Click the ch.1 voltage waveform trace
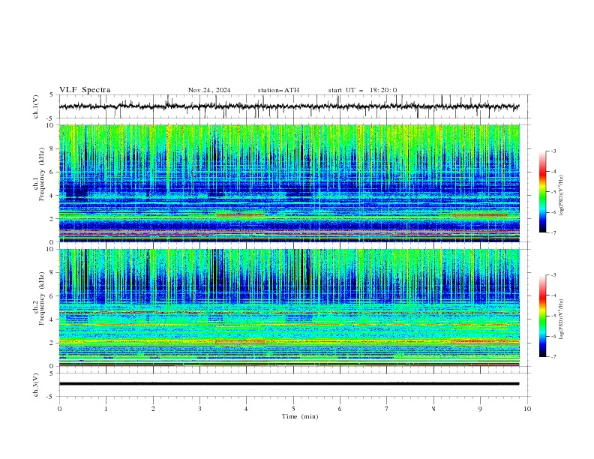 pos(289,106)
